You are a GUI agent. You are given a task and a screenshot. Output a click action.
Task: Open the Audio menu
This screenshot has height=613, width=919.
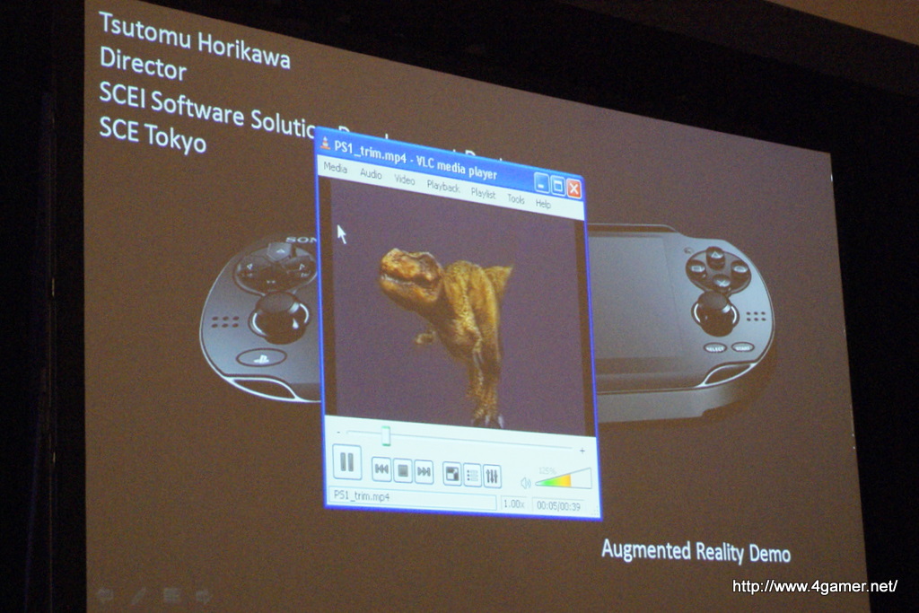371,173
